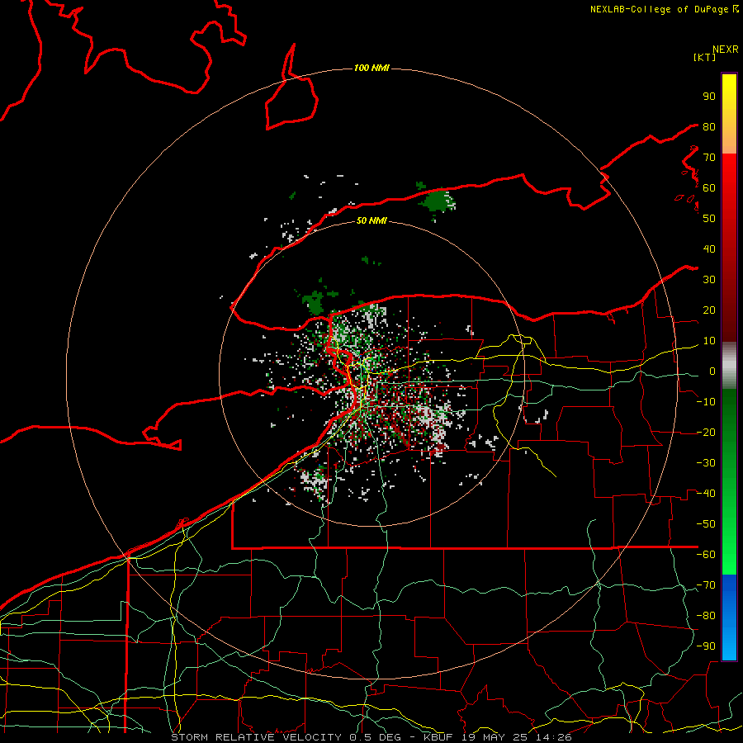This screenshot has width=743, height=743.
Task: Click the 80 knot scale label
Action: pyautogui.click(x=709, y=127)
